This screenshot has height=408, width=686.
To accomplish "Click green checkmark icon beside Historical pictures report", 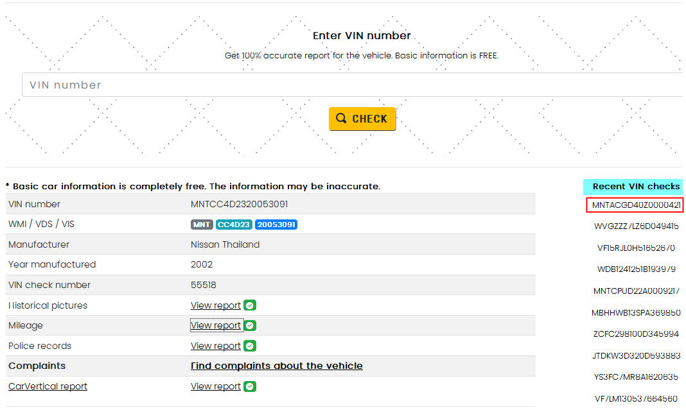I will (250, 305).
